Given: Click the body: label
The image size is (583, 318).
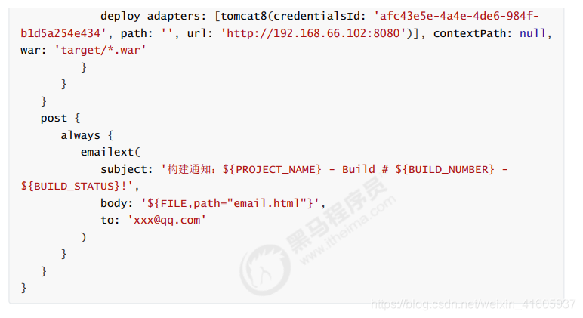Looking at the screenshot, I should point(117,203).
